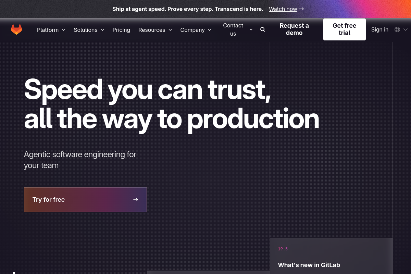Expand the Solutions menu chevron
The image size is (411, 274).
coord(102,30)
